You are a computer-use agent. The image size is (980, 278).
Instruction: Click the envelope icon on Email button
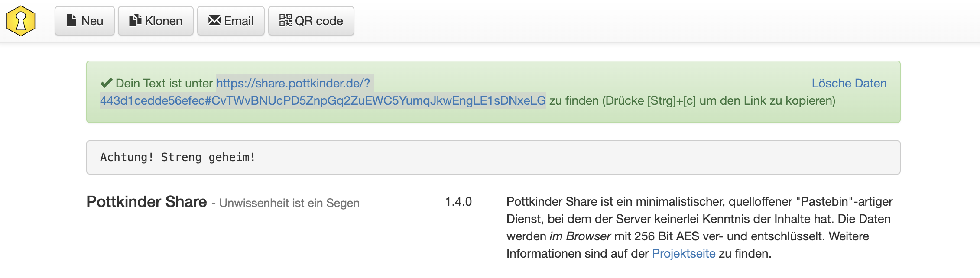[214, 20]
